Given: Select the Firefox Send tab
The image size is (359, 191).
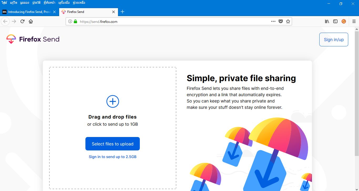Looking at the screenshot, I should pos(88,12).
